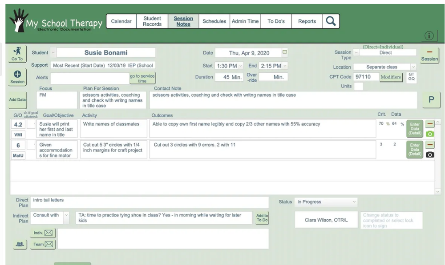Click the student name Susie Bonami
This screenshot has height=265, width=445.
click(106, 53)
